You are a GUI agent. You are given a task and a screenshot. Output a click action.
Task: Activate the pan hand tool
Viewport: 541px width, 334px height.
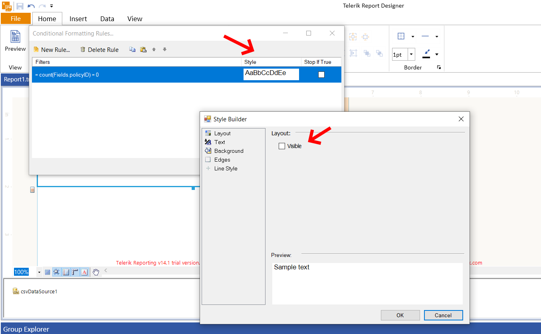pyautogui.click(x=96, y=272)
